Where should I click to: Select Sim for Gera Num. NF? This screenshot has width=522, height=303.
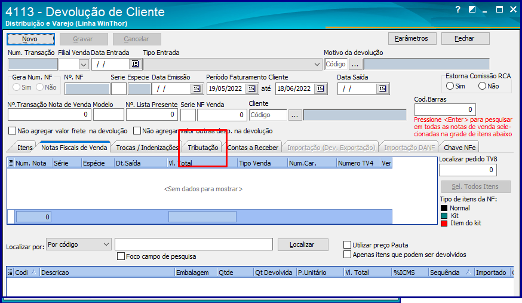[x=16, y=87]
